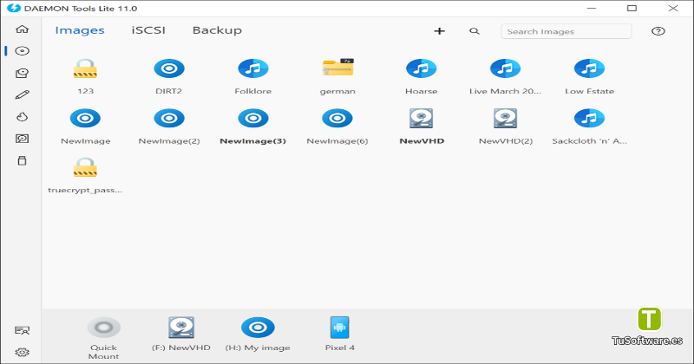The height and width of the screenshot is (364, 694).
Task: Focus the Search Images field
Action: pos(566,31)
